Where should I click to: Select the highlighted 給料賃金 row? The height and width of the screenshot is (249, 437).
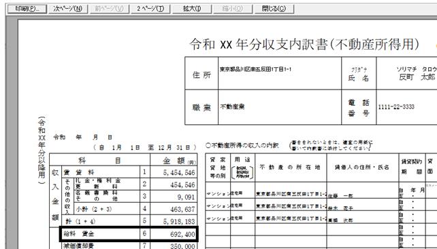(x=129, y=233)
